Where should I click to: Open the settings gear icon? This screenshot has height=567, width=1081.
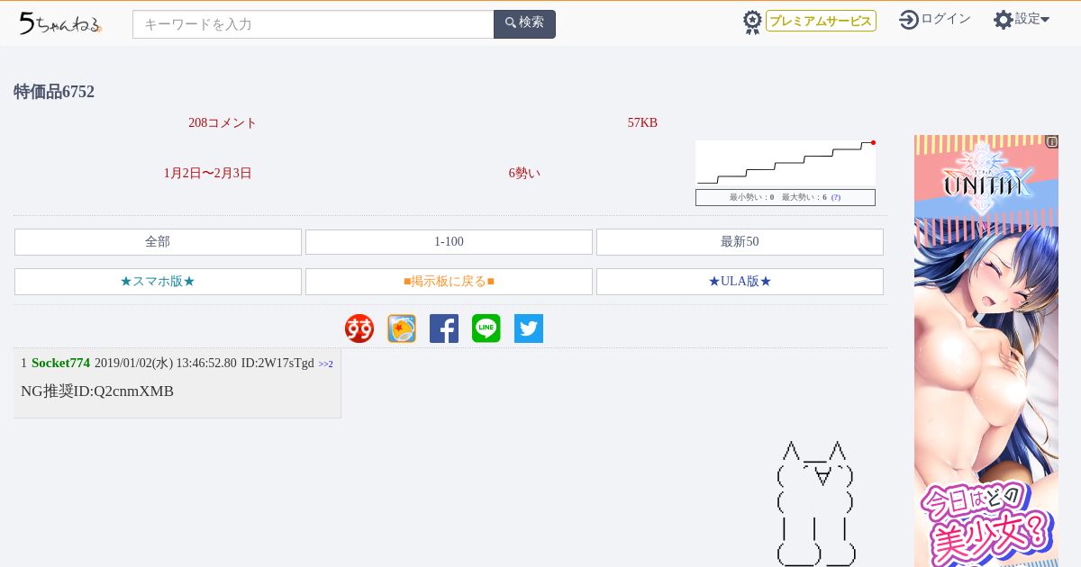(x=1004, y=20)
